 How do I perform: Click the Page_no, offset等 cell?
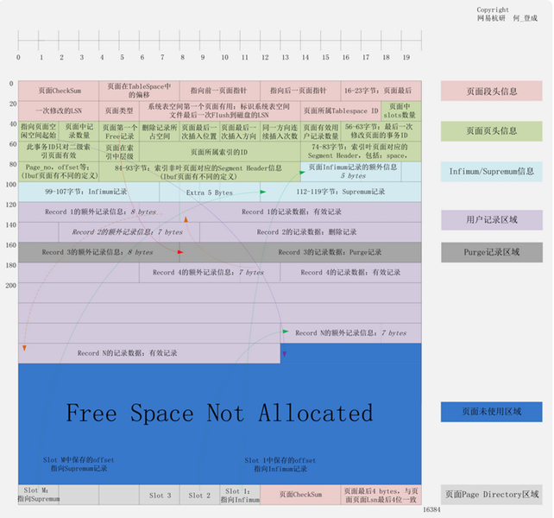coord(59,172)
